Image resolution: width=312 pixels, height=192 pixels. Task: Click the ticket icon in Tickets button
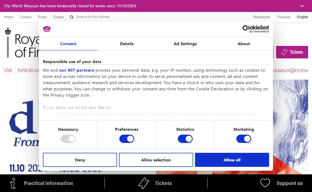[x=284, y=52]
